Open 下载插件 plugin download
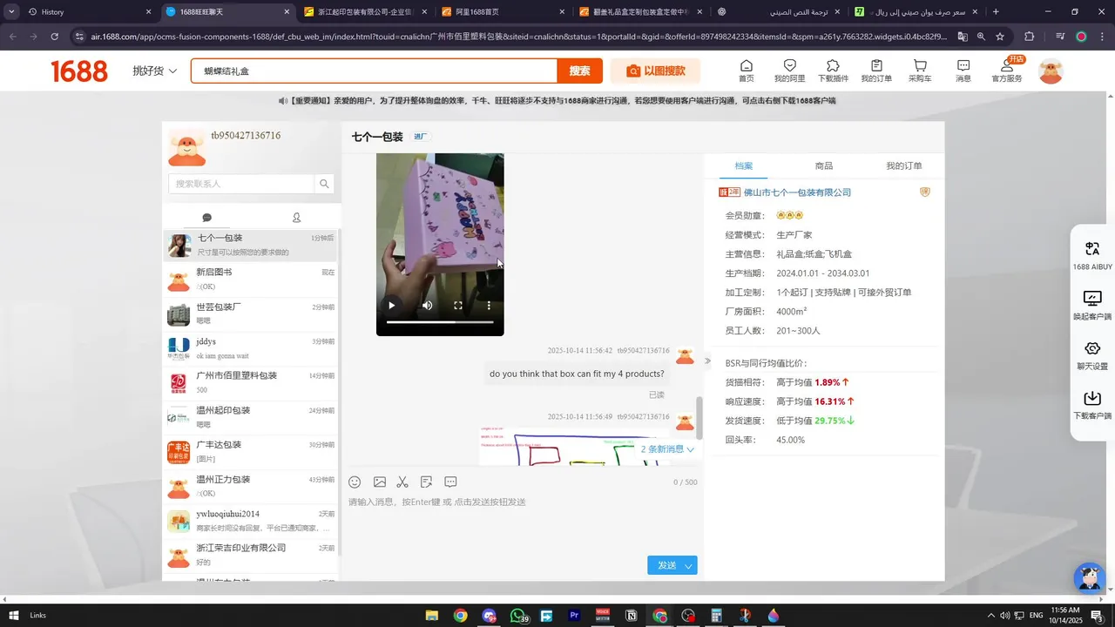 833,71
